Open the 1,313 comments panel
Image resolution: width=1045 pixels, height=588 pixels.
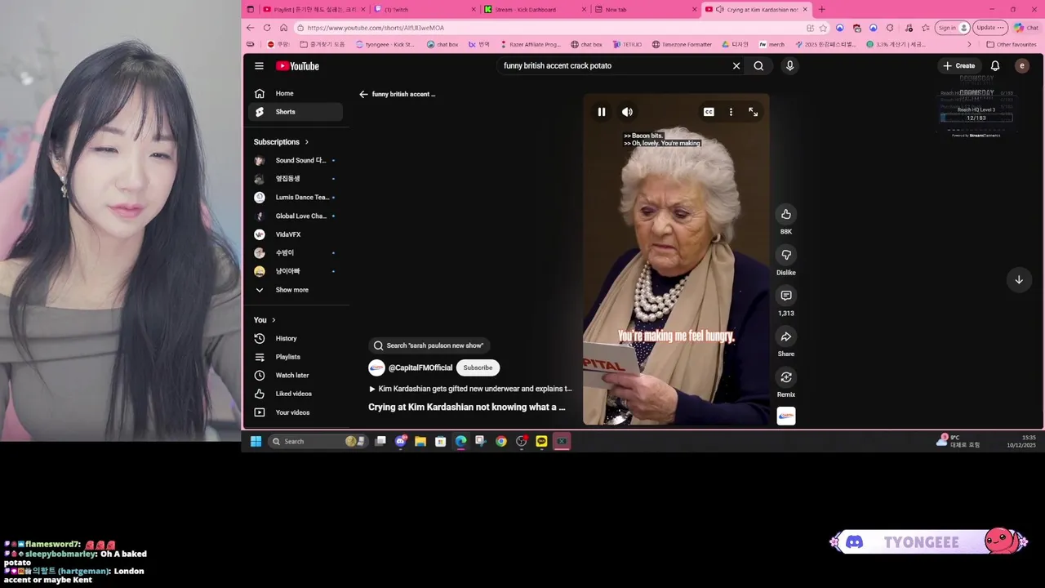point(786,296)
